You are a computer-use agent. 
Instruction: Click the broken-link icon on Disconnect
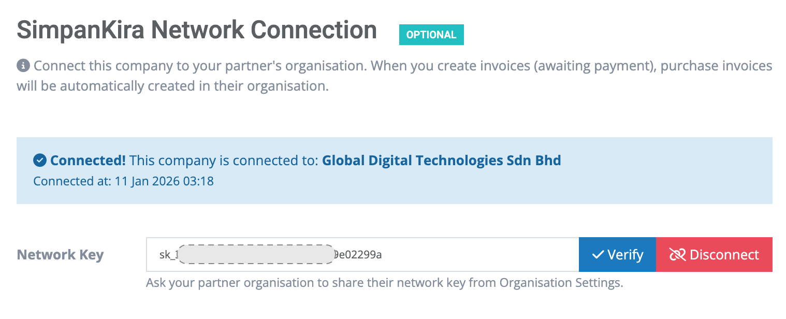(677, 255)
